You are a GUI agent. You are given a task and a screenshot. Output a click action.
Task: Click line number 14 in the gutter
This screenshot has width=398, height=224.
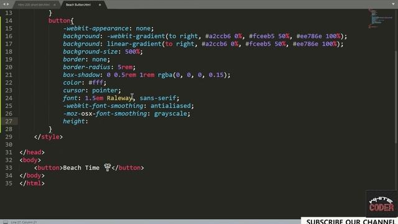(9, 21)
